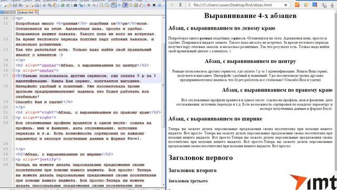This screenshot has width=337, height=190.
Task: Collapse the fold marker at line 22
Action: click(x=14, y=118)
